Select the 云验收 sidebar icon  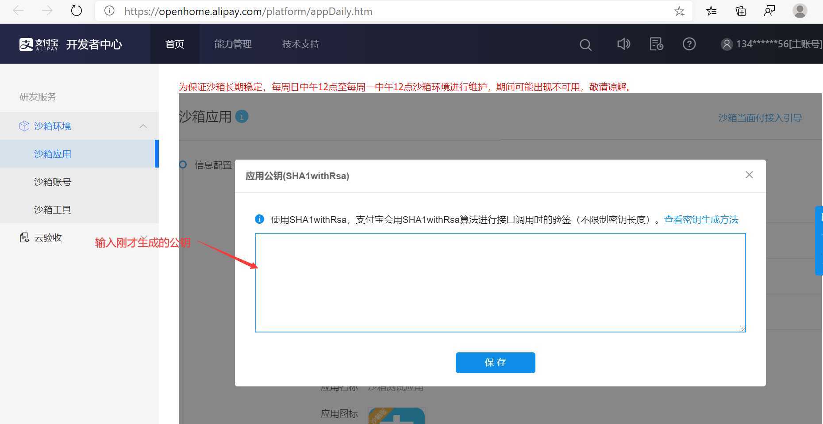(24, 237)
